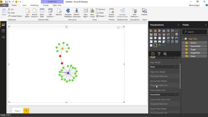Insert an Image
Image resolution: width=208 pixels, height=117 pixels.
click(100, 13)
